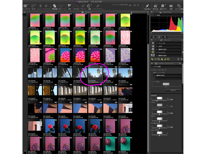This screenshot has height=154, width=206.
Task: Switch to the Edit (pencil) tab
Action: point(159,37)
